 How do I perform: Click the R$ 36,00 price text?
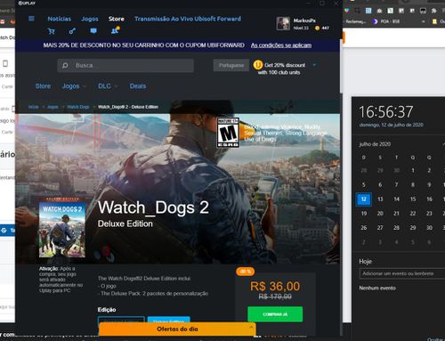(x=275, y=287)
